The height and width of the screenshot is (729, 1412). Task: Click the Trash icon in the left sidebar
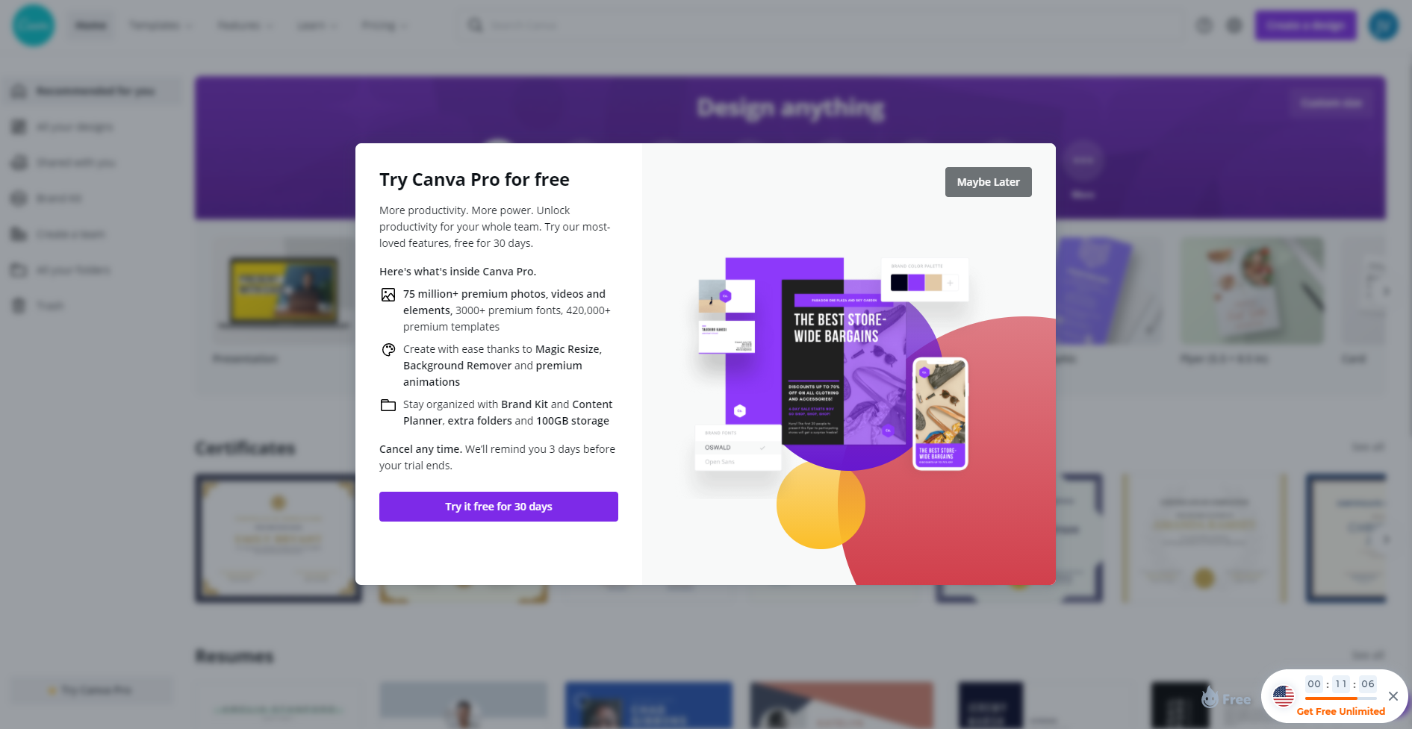tap(19, 306)
